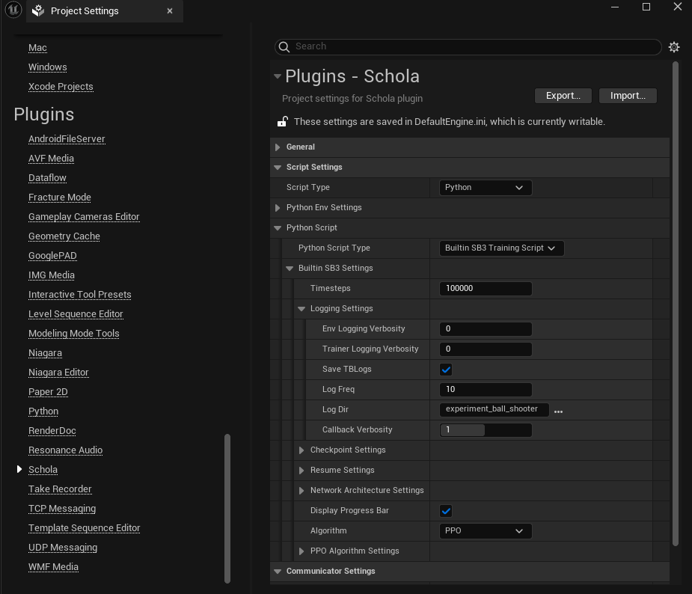
Task: Click the Callback Verbosity slider
Action: coord(485,430)
